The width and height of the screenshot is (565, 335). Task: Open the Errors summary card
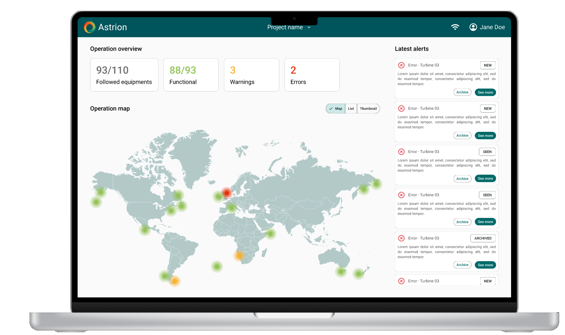311,75
